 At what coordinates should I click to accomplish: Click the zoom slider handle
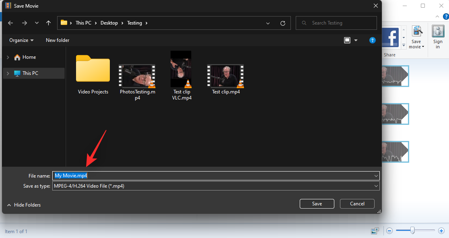[412, 230]
